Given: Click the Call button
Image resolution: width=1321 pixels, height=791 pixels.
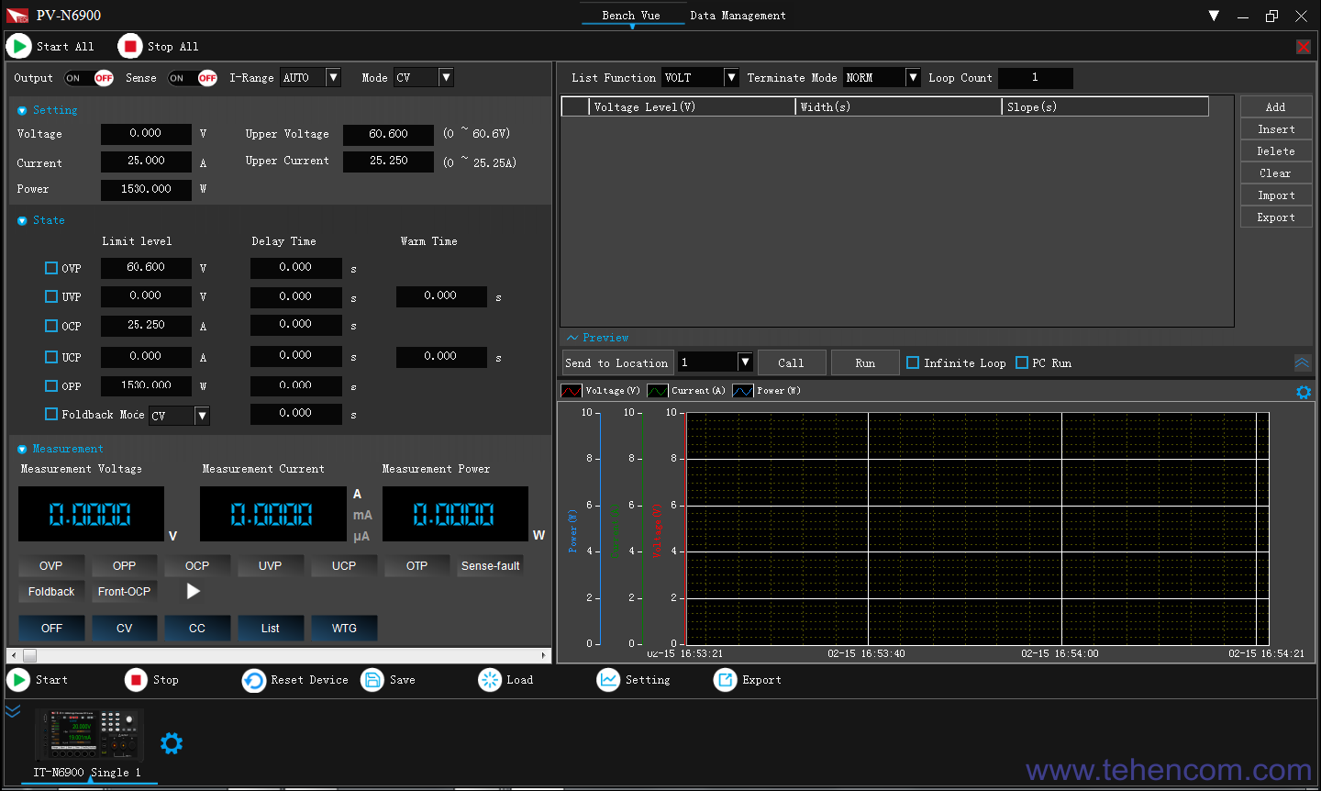Looking at the screenshot, I should (791, 362).
